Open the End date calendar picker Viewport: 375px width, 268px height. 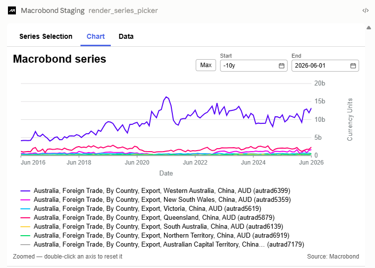353,66
